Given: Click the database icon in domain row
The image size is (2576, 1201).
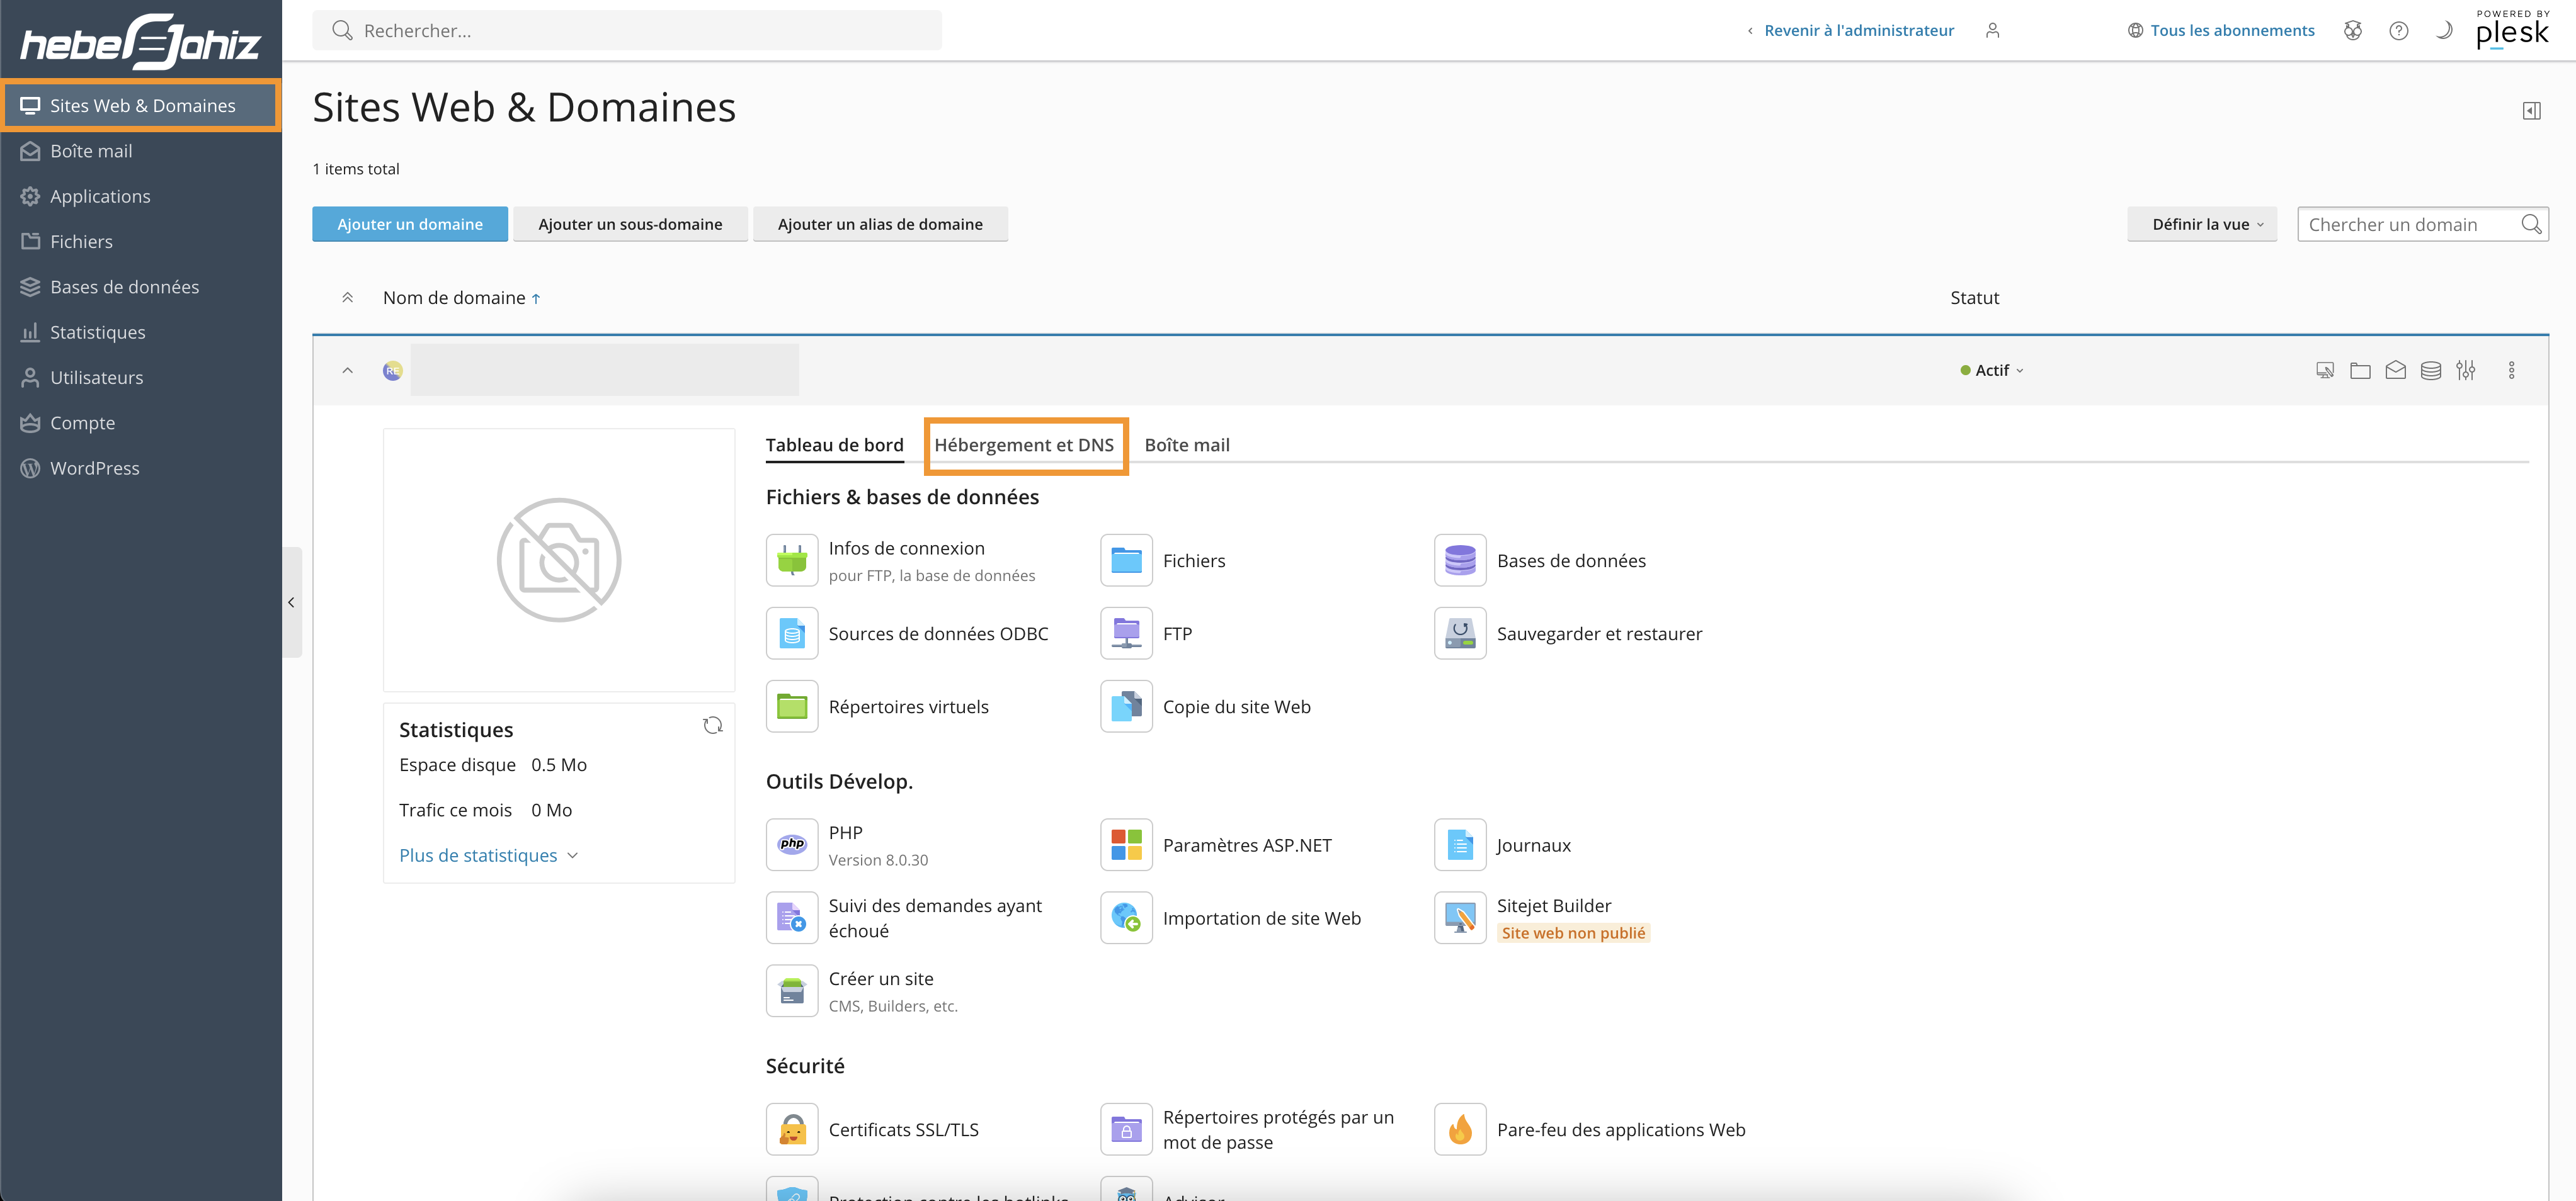Looking at the screenshot, I should coord(2430,371).
